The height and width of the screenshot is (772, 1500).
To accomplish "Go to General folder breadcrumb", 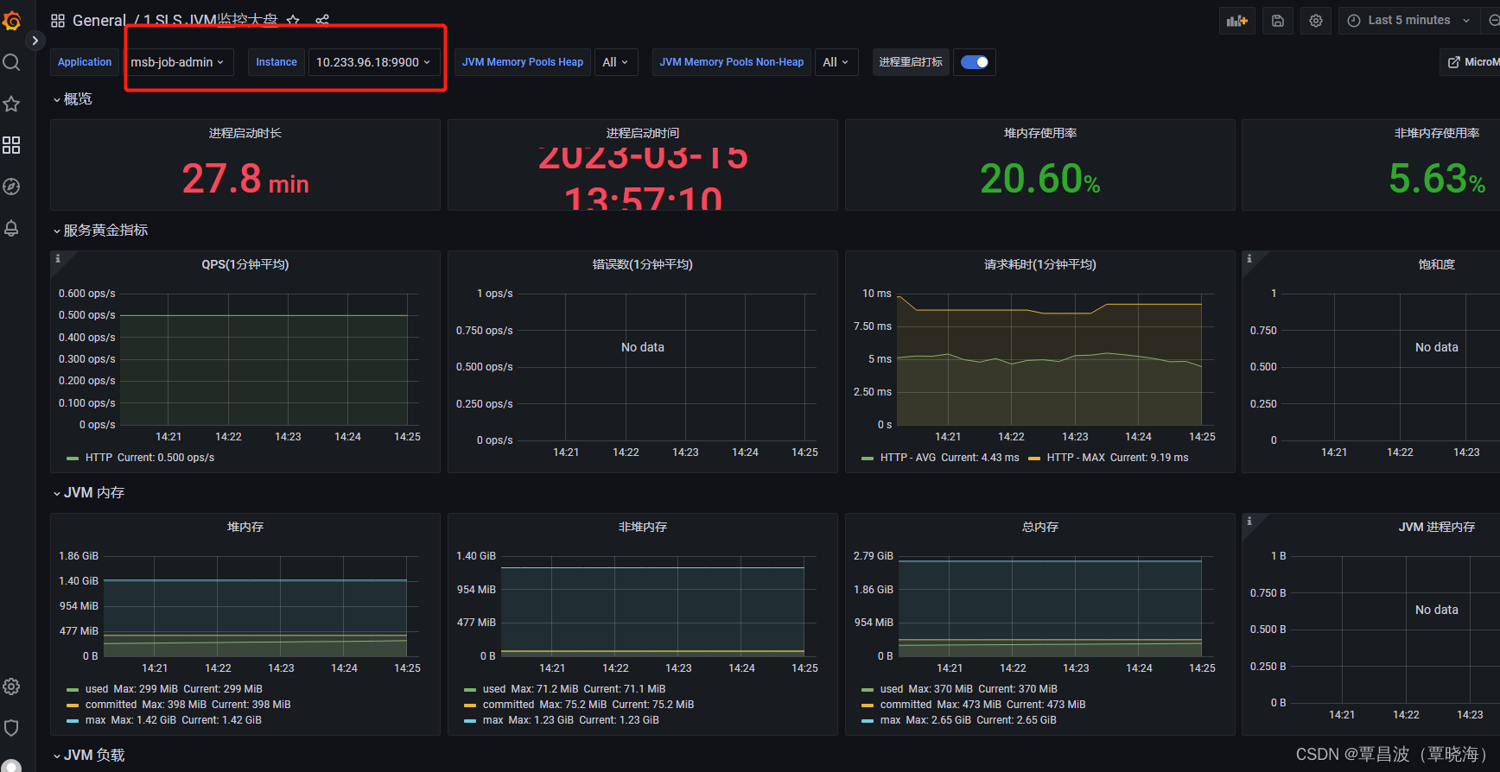I will coord(99,21).
